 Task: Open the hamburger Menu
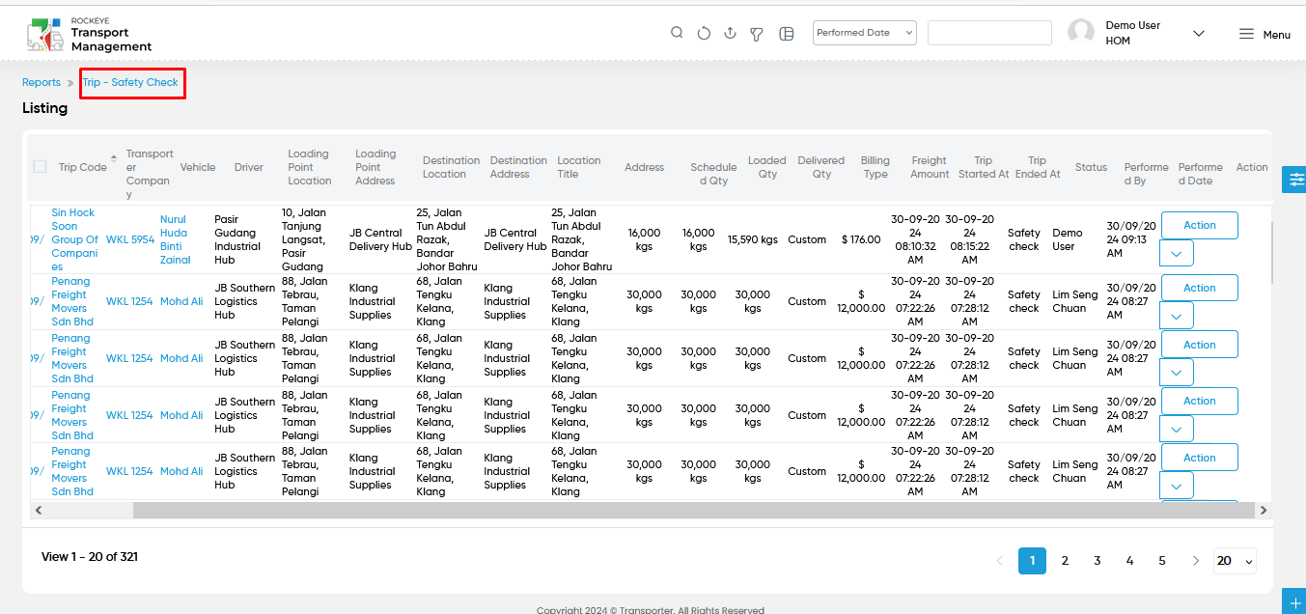click(1264, 34)
